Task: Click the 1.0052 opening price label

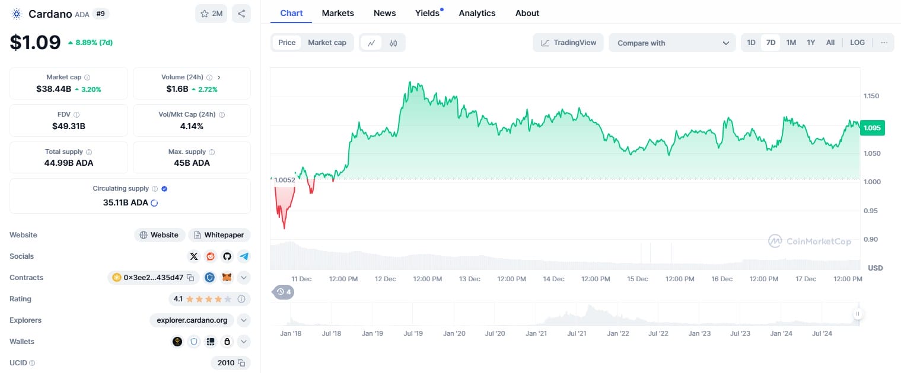Action: pyautogui.click(x=284, y=180)
